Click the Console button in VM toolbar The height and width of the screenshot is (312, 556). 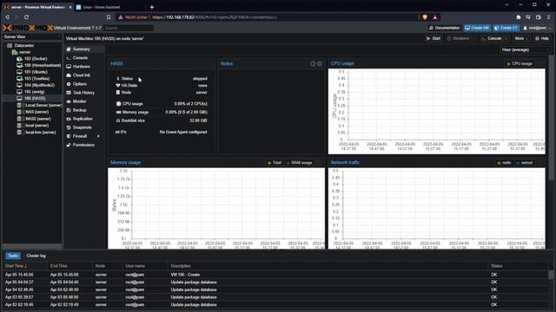click(492, 38)
